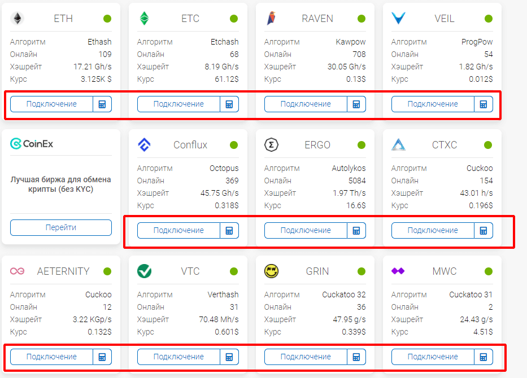Click the Raven bird logo
Image resolution: width=527 pixels, height=378 pixels.
tap(271, 18)
